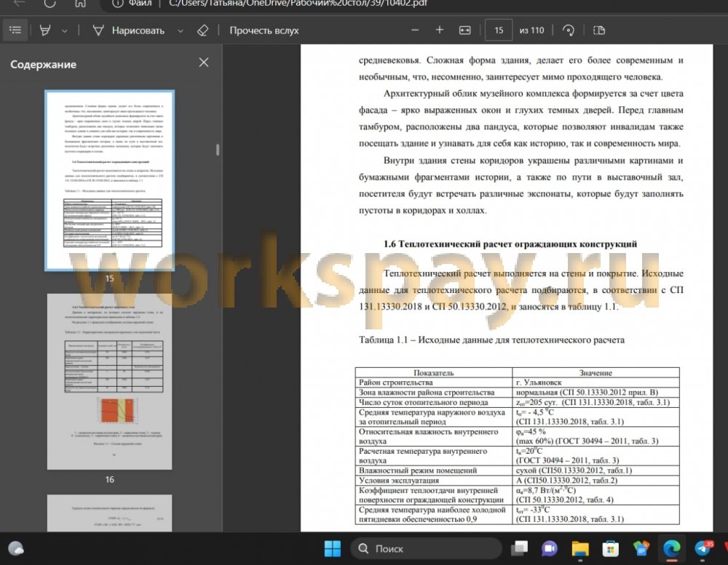Open Microsoft Store from the taskbar

point(611,549)
